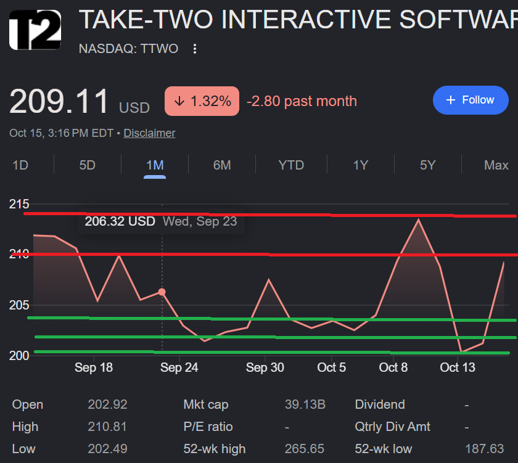
Task: Click the Take-Two T2 logo
Action: 35,30
